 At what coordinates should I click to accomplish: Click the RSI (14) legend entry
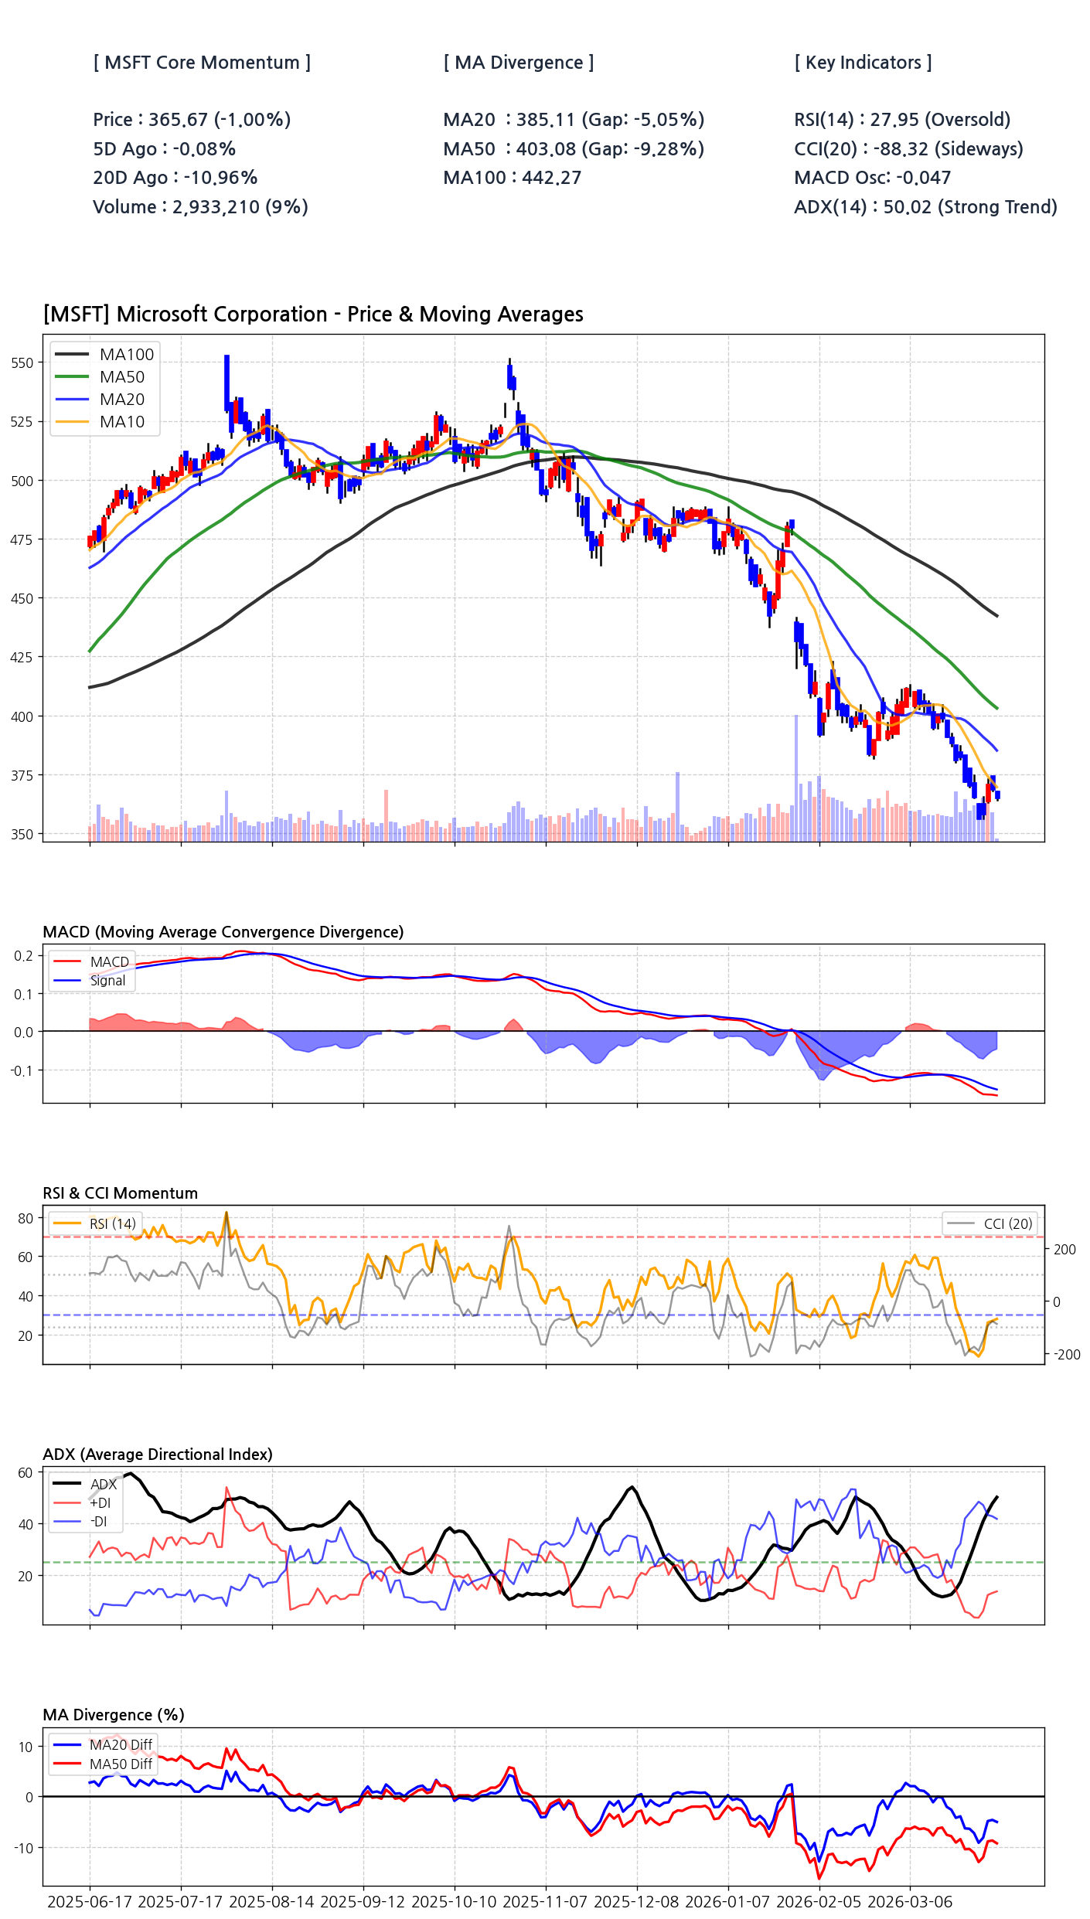click(x=94, y=1223)
